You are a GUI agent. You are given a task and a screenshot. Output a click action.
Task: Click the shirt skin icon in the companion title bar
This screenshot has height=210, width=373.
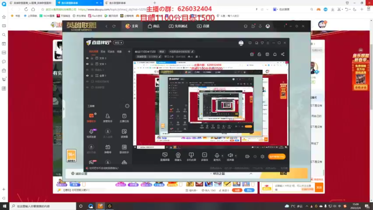(262, 43)
